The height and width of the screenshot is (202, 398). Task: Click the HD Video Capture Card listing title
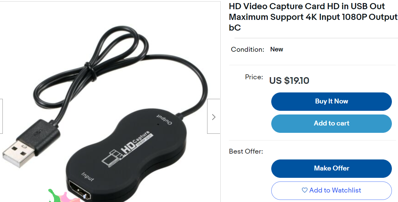313,17
